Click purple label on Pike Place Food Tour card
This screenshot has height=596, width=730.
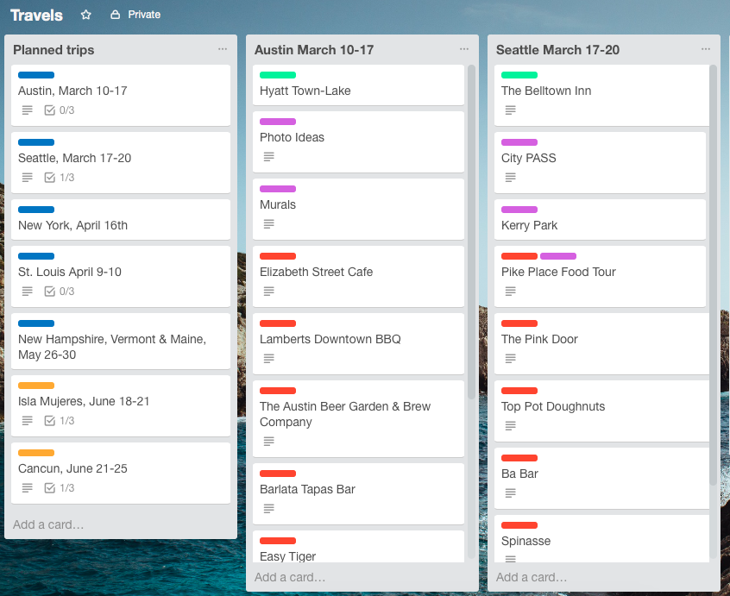(558, 256)
